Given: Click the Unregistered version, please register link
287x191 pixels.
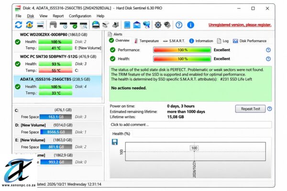Looking at the screenshot, I should click(x=240, y=25).
